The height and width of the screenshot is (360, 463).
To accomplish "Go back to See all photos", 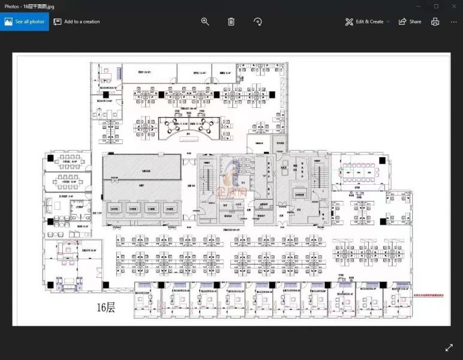I will 25,22.
